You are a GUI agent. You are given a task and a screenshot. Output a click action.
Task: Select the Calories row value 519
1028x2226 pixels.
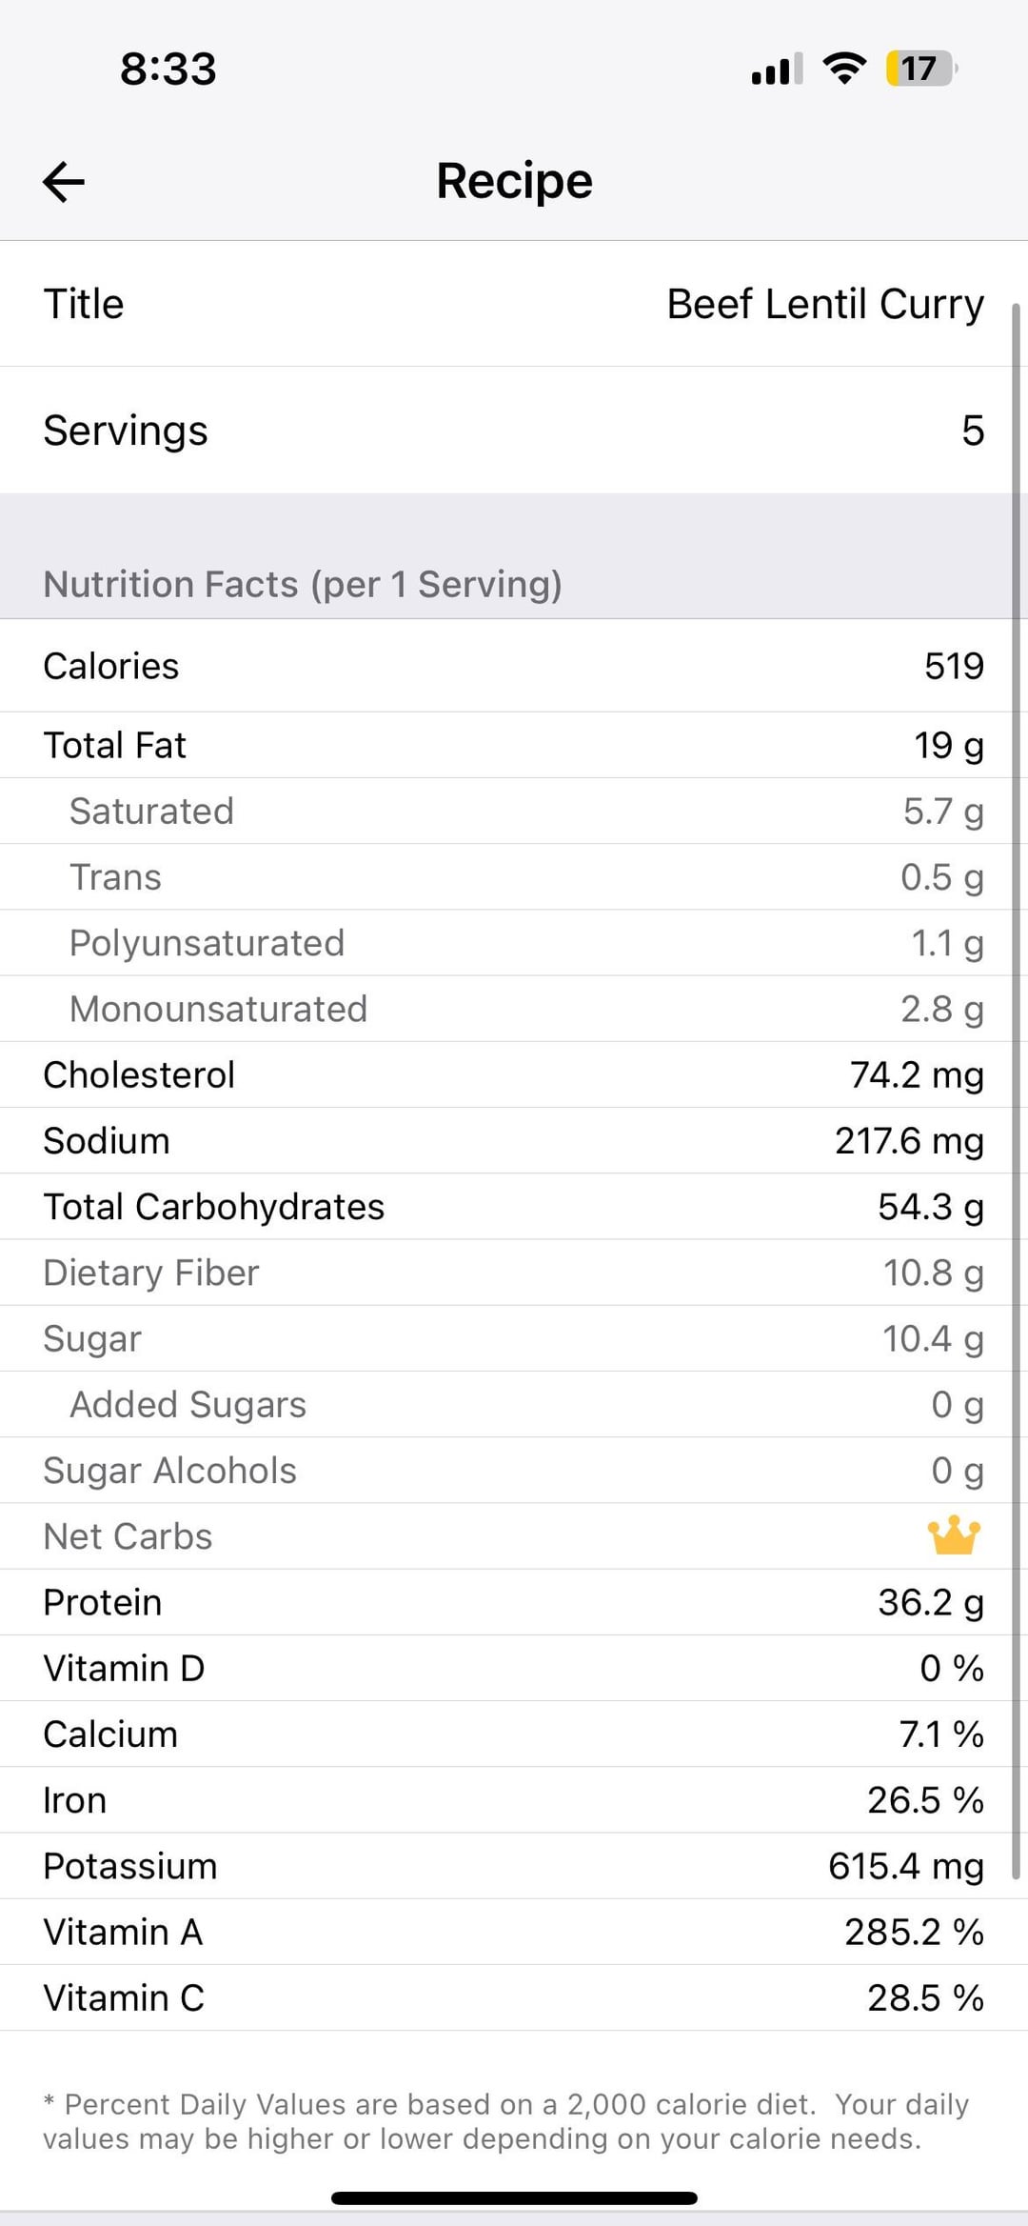[x=953, y=666]
